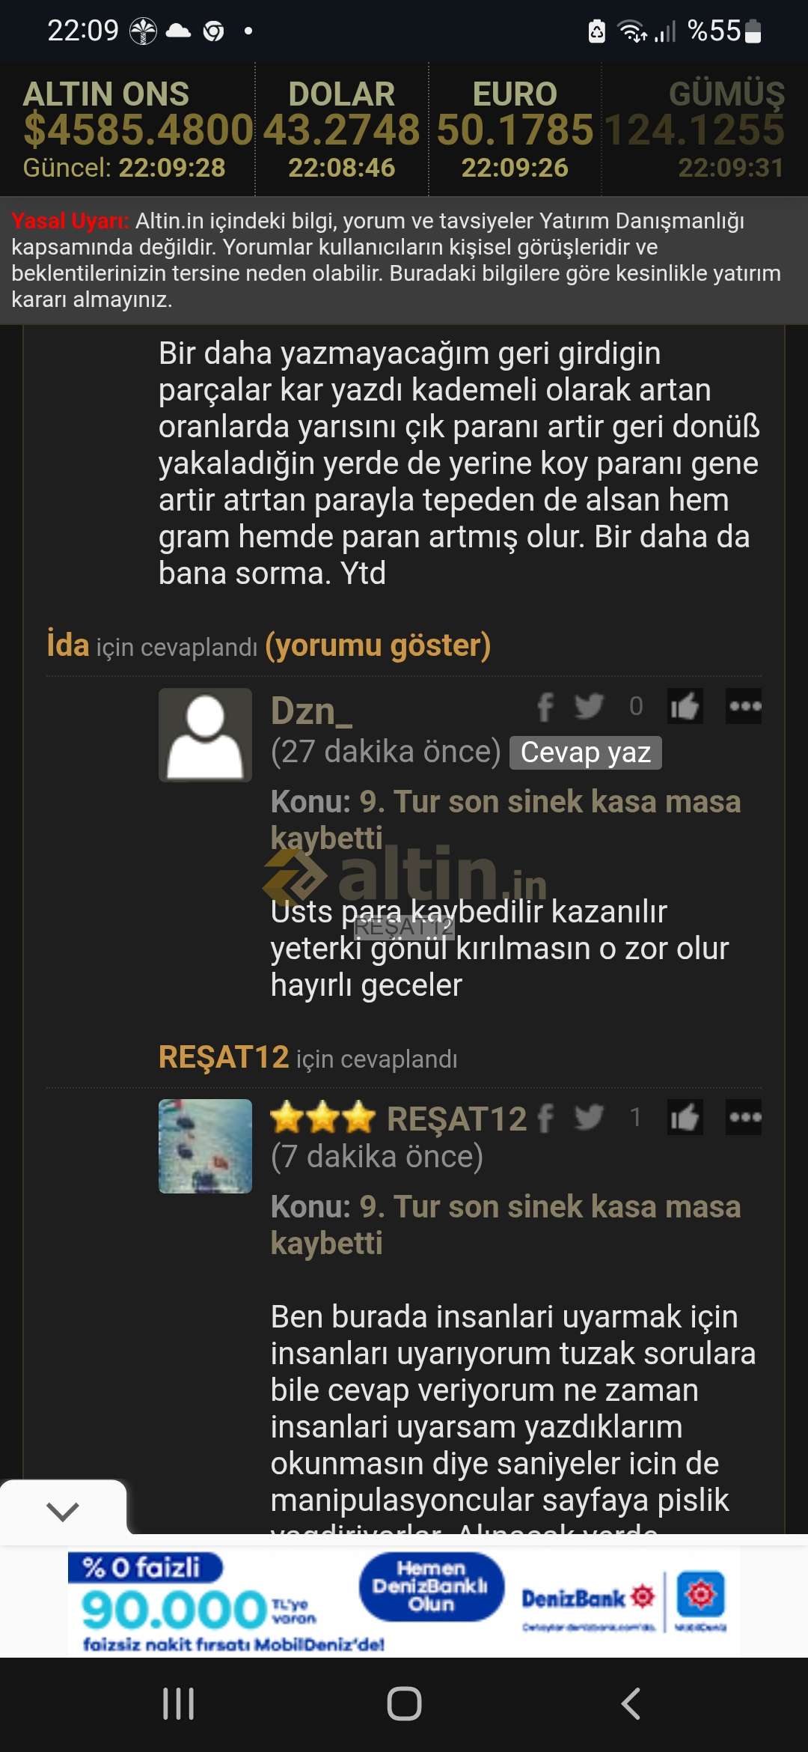Image resolution: width=808 pixels, height=1752 pixels.
Task: View REŞAT12's profile picture thumbnail
Action: coord(205,1146)
